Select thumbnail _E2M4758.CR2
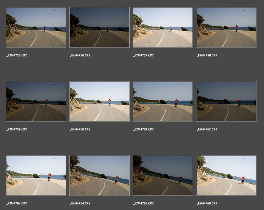The width and height of the screenshot is (264, 210). point(226,27)
